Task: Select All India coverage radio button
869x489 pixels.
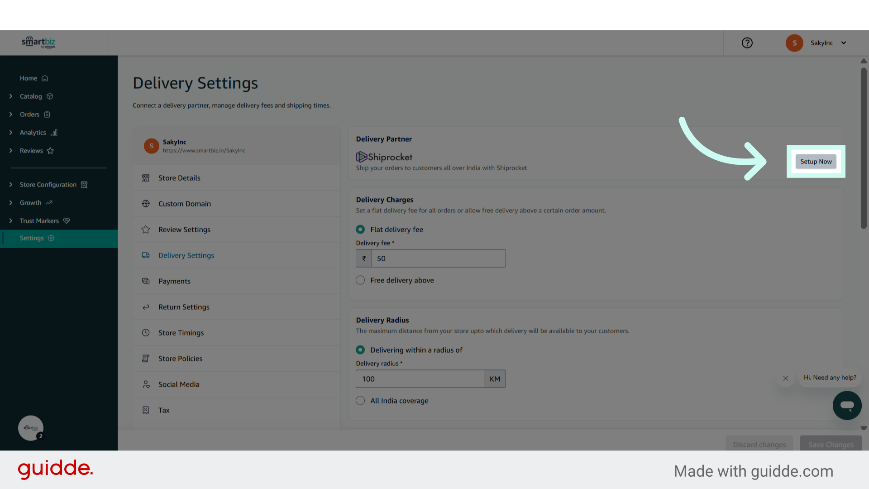Action: (360, 401)
